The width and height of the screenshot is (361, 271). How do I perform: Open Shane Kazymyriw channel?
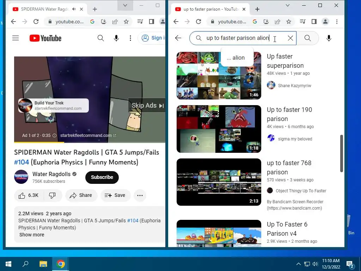tap(294, 85)
